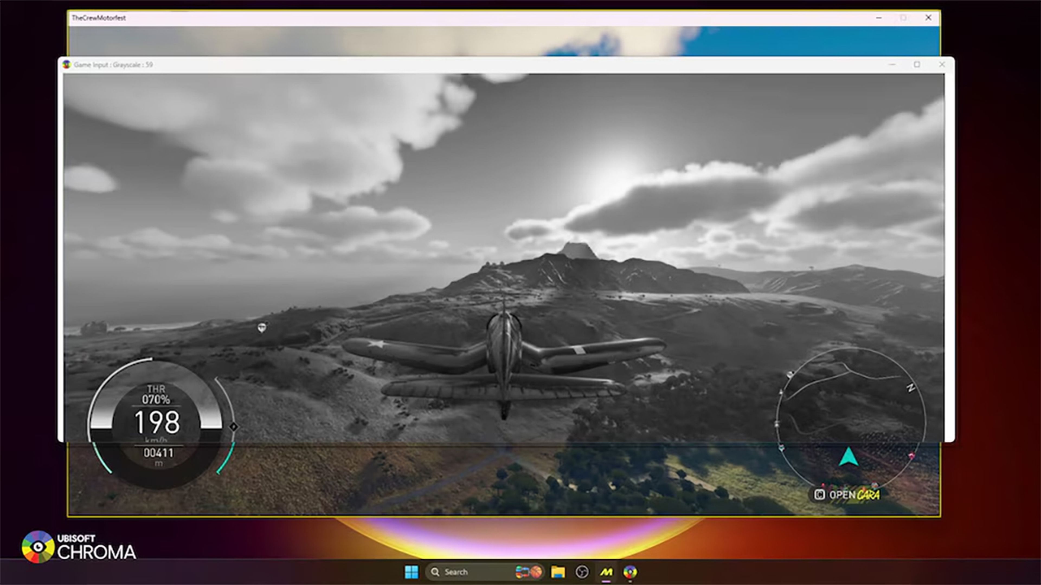Screen dimensions: 1041x585
Task: Click the speed readout showing 198
Action: coord(158,421)
